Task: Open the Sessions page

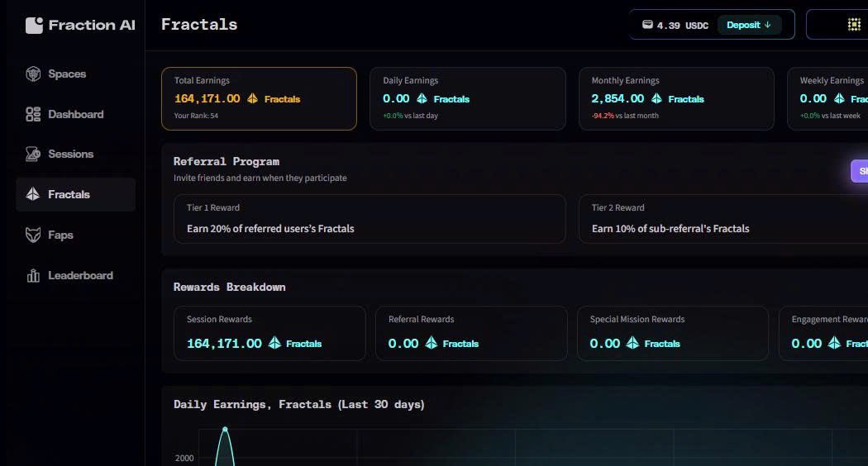Action: click(76, 154)
